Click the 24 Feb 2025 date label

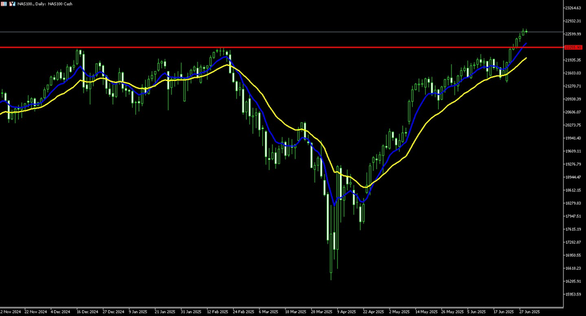click(x=243, y=311)
